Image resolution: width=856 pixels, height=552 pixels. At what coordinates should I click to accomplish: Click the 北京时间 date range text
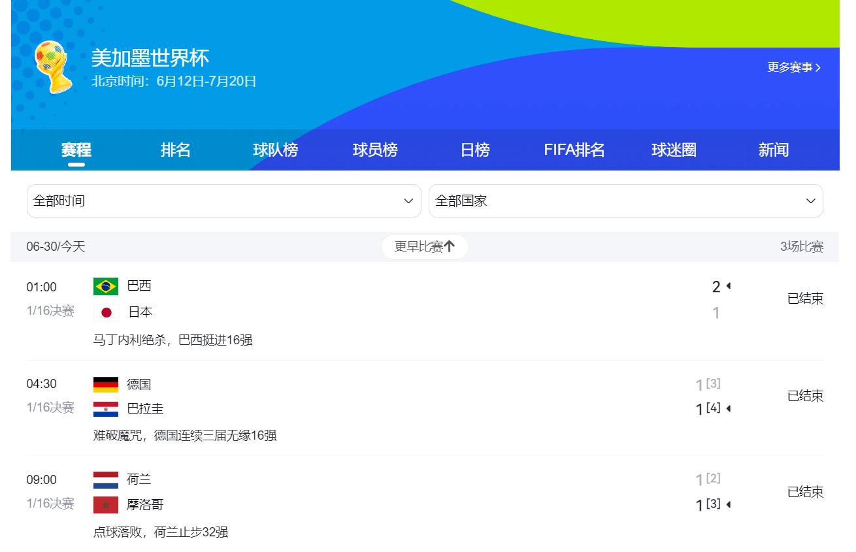[174, 82]
